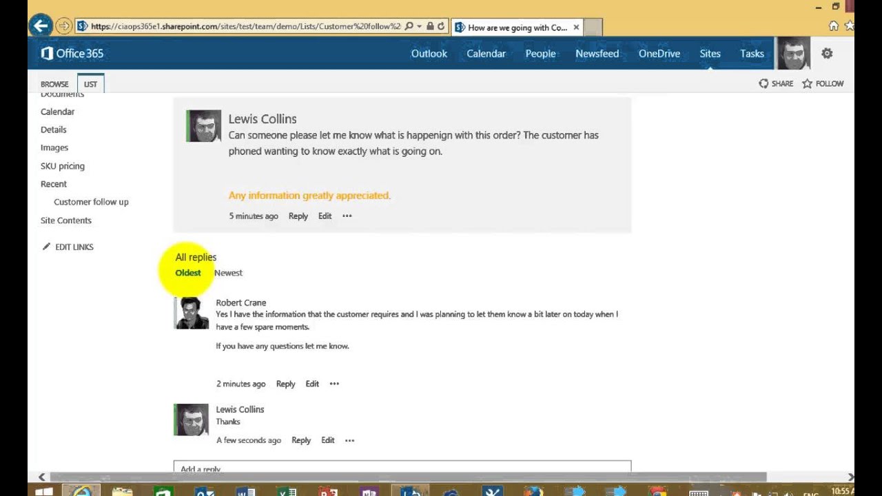Open Lewis Collins' name on the original post
This screenshot has height=496, width=882.
point(263,119)
